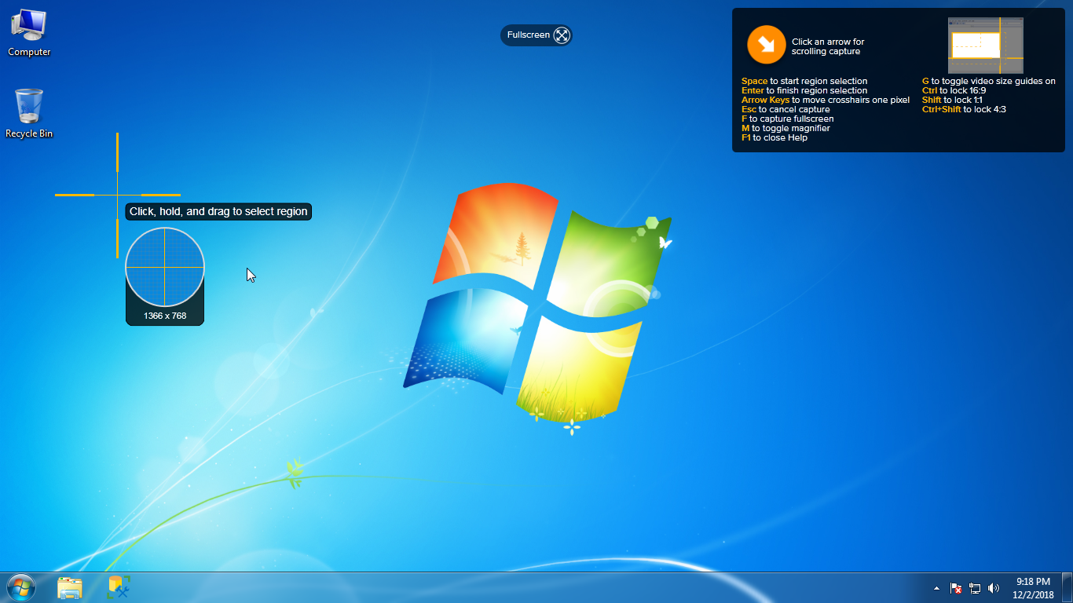The image size is (1073, 603).
Task: Open the Computer desktop icon
Action: 29,33
